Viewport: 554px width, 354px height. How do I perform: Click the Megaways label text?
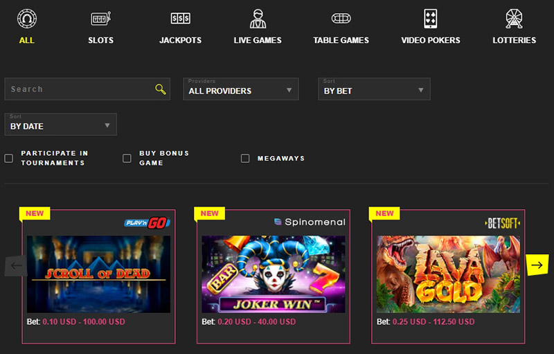281,158
